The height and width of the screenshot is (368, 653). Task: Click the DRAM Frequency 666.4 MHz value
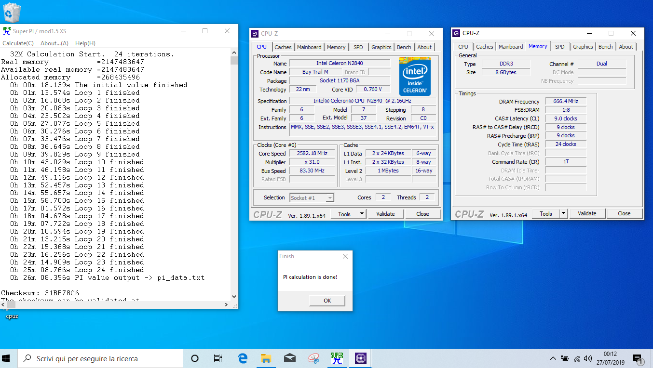pos(566,102)
